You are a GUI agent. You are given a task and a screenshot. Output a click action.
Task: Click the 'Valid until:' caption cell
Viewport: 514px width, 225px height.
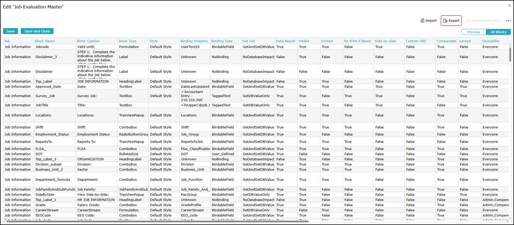click(x=97, y=47)
